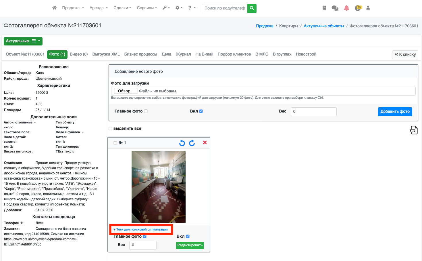Expand the 'Сервисы' dropdown menu

147,8
